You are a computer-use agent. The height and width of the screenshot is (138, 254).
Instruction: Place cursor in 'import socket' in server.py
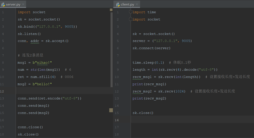[x=32, y=12]
